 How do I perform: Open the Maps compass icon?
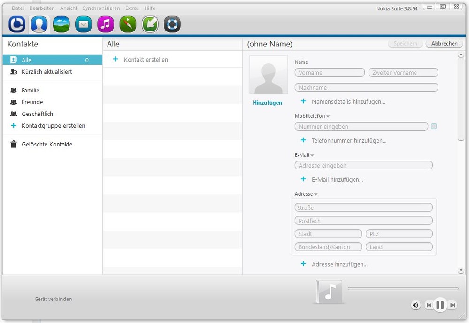(x=128, y=24)
